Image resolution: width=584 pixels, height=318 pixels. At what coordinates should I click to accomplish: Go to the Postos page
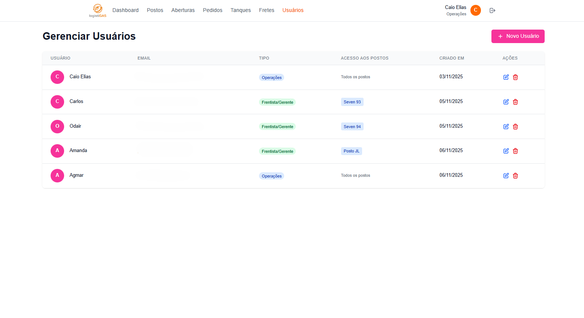pyautogui.click(x=155, y=10)
